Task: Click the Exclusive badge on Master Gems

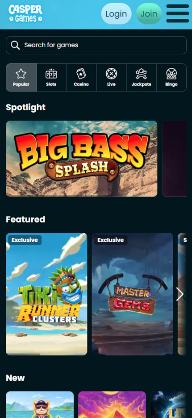Action: [x=110, y=240]
